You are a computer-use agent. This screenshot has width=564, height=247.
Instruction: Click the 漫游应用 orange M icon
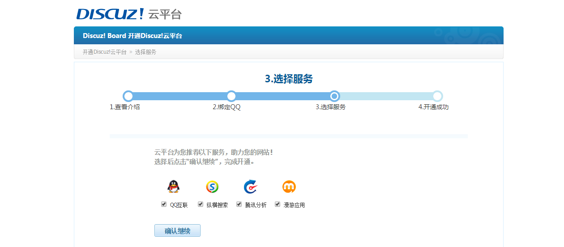(289, 187)
